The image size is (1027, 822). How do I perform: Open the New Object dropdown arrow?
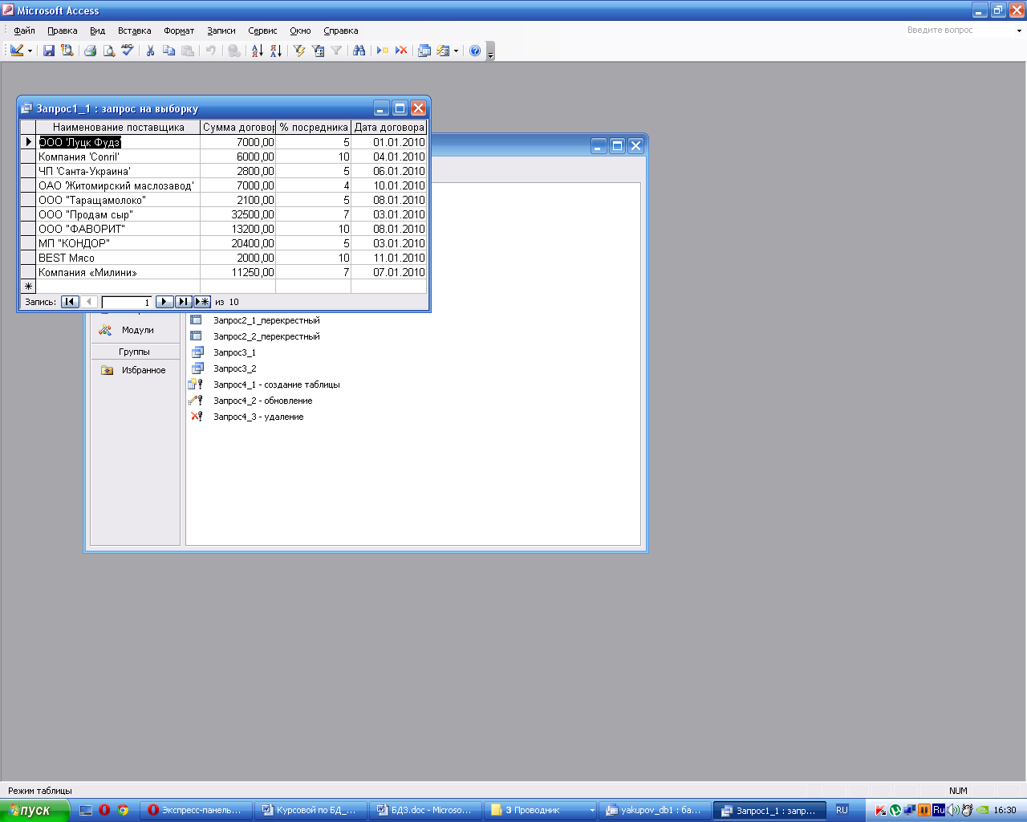(x=456, y=51)
